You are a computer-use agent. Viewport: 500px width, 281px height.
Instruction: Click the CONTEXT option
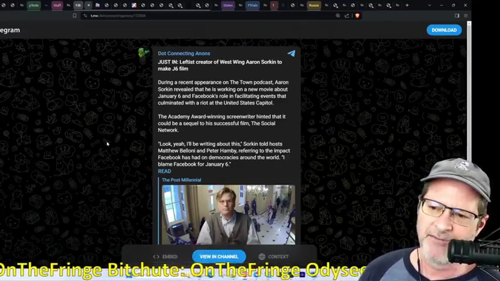click(273, 256)
